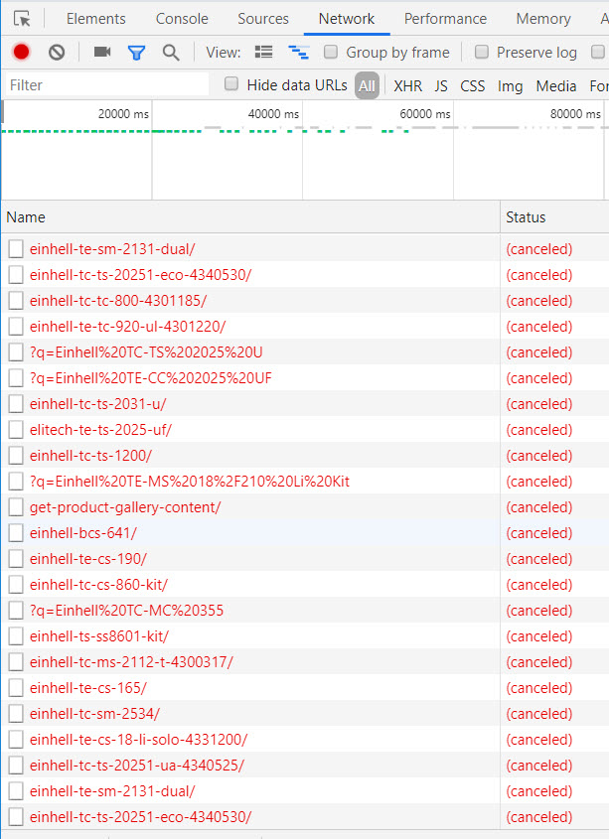Screen dimensions: 609x839
Task: Filter requests by XHR
Action: point(407,85)
